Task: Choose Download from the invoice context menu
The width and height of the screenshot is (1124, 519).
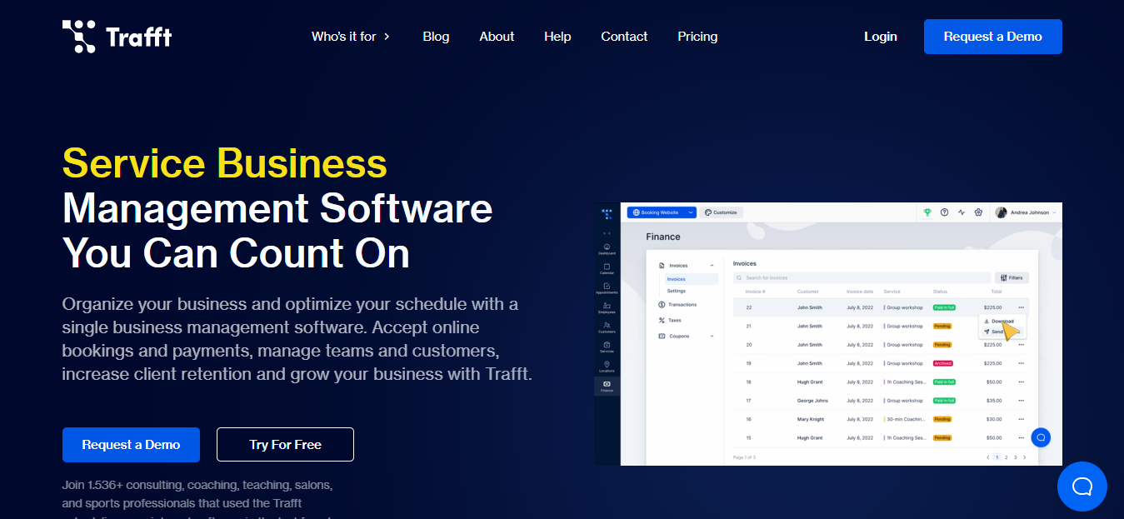Action: point(1002,322)
